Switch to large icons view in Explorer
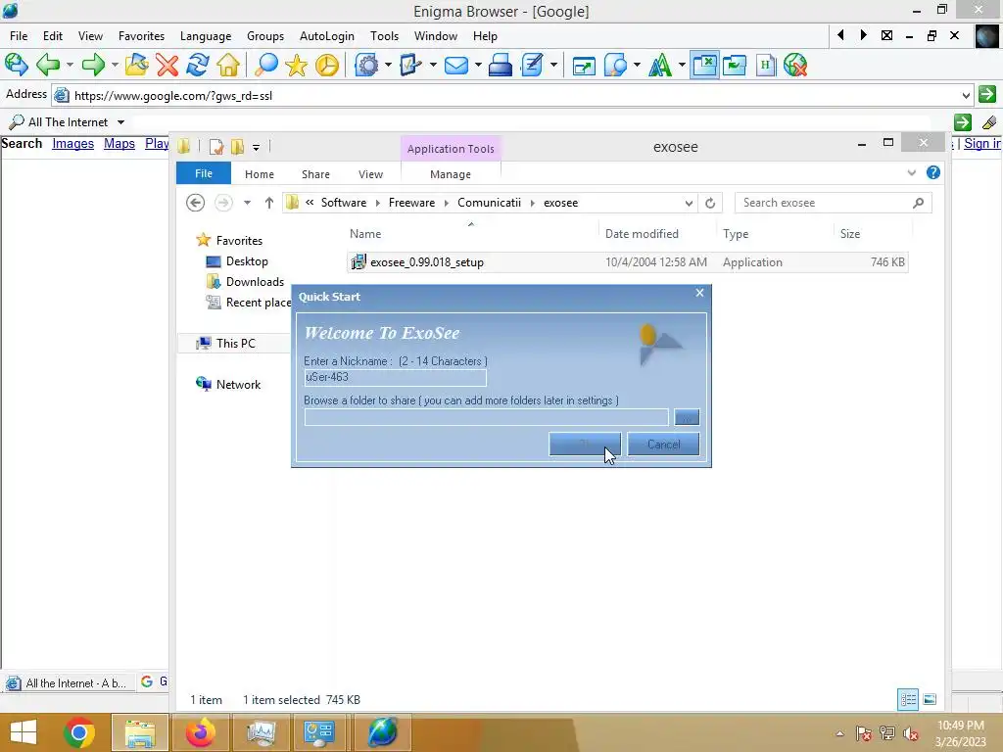This screenshot has height=752, width=1003. [931, 699]
